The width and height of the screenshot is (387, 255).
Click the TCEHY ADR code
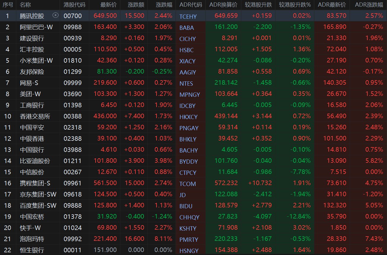point(188,17)
